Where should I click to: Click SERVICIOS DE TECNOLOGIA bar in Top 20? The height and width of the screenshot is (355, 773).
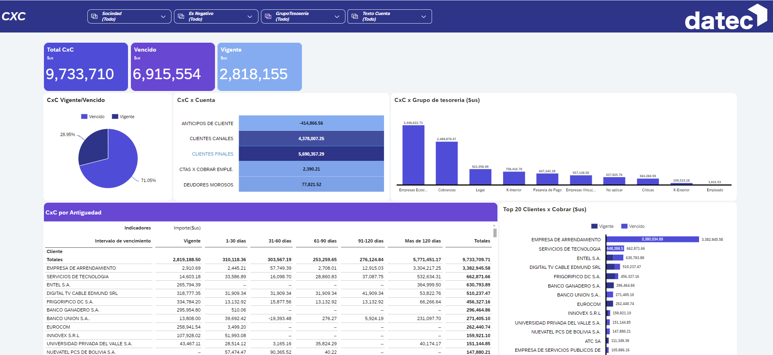615,249
